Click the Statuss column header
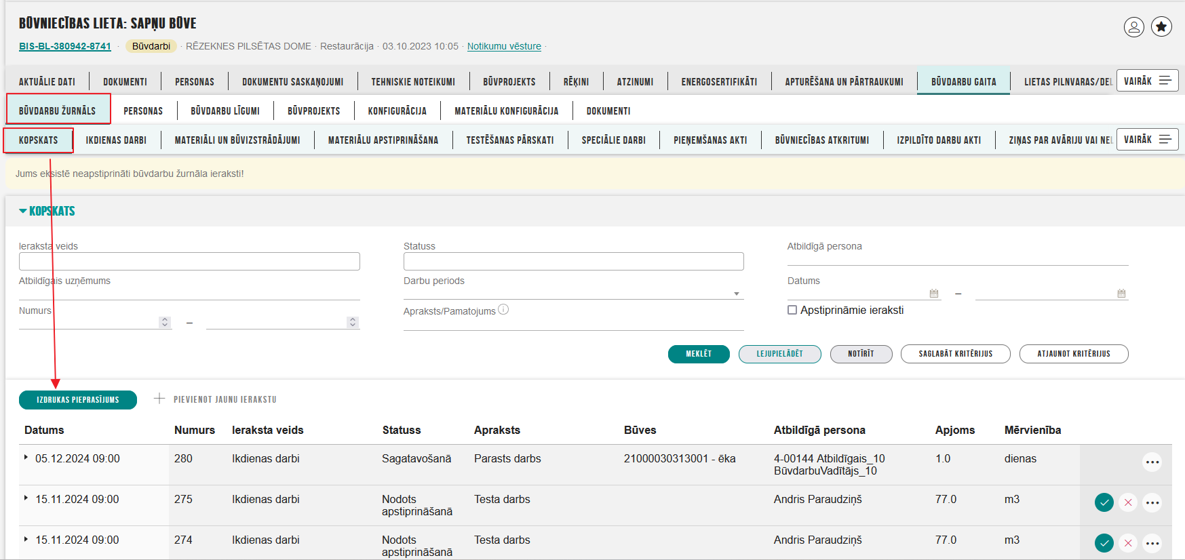Image resolution: width=1185 pixels, height=560 pixels. pos(402,430)
